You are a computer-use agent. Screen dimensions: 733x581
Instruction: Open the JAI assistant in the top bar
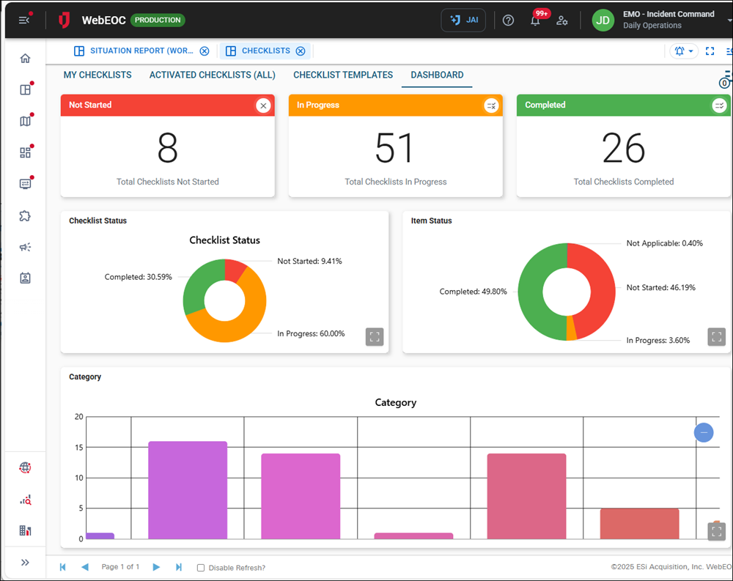pyautogui.click(x=463, y=20)
